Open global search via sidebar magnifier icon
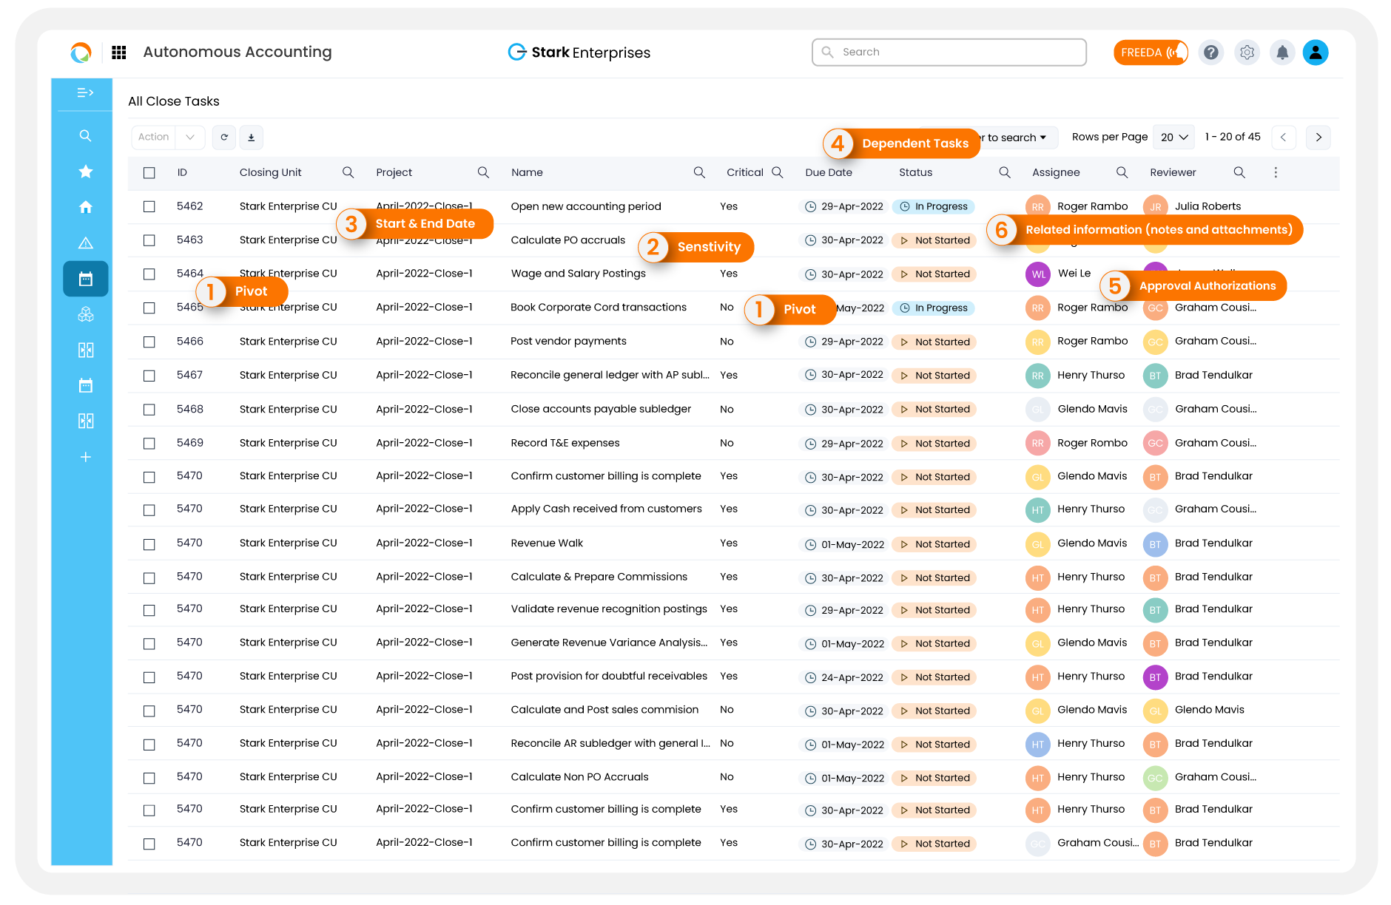1391x905 pixels. 85,135
